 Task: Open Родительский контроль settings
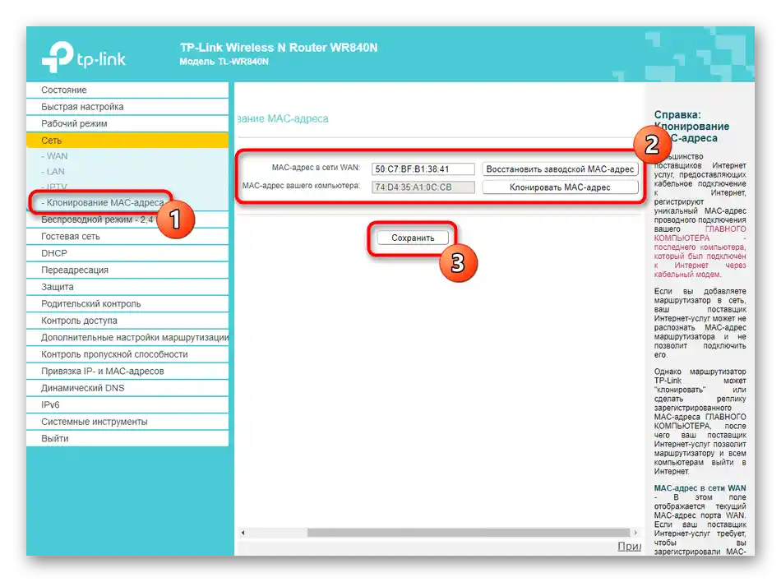(x=127, y=303)
